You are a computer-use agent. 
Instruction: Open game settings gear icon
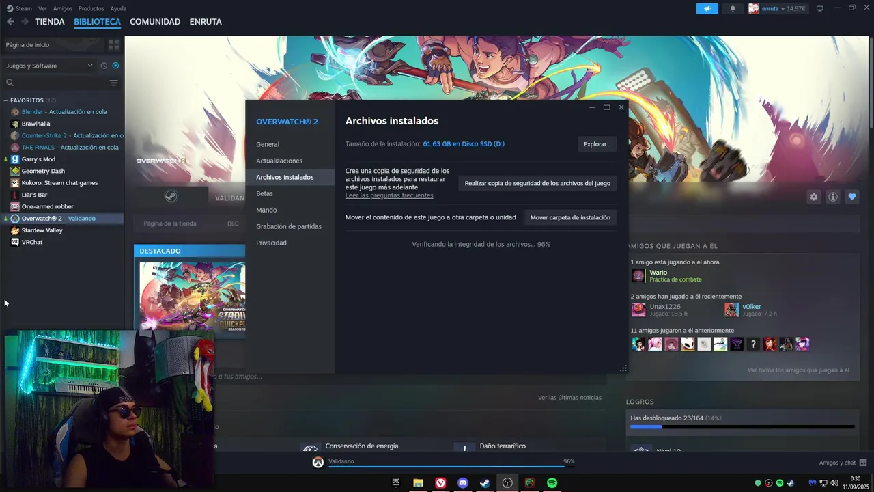(x=813, y=197)
